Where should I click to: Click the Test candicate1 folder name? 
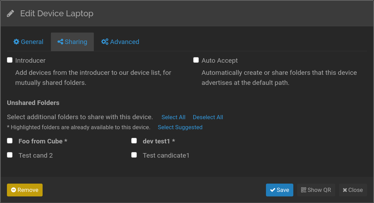[x=166, y=156]
